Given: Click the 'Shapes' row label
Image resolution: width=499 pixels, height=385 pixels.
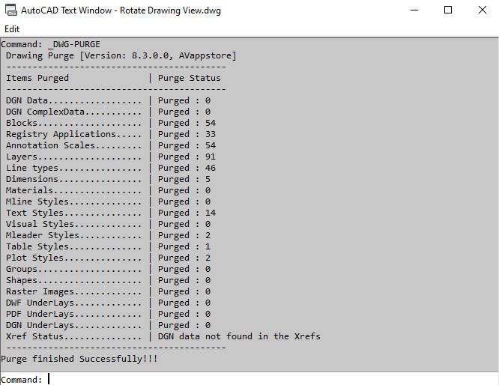Looking at the screenshot, I should point(22,280).
